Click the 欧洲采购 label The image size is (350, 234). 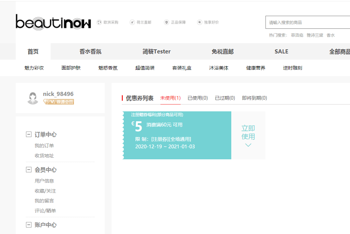(111, 22)
